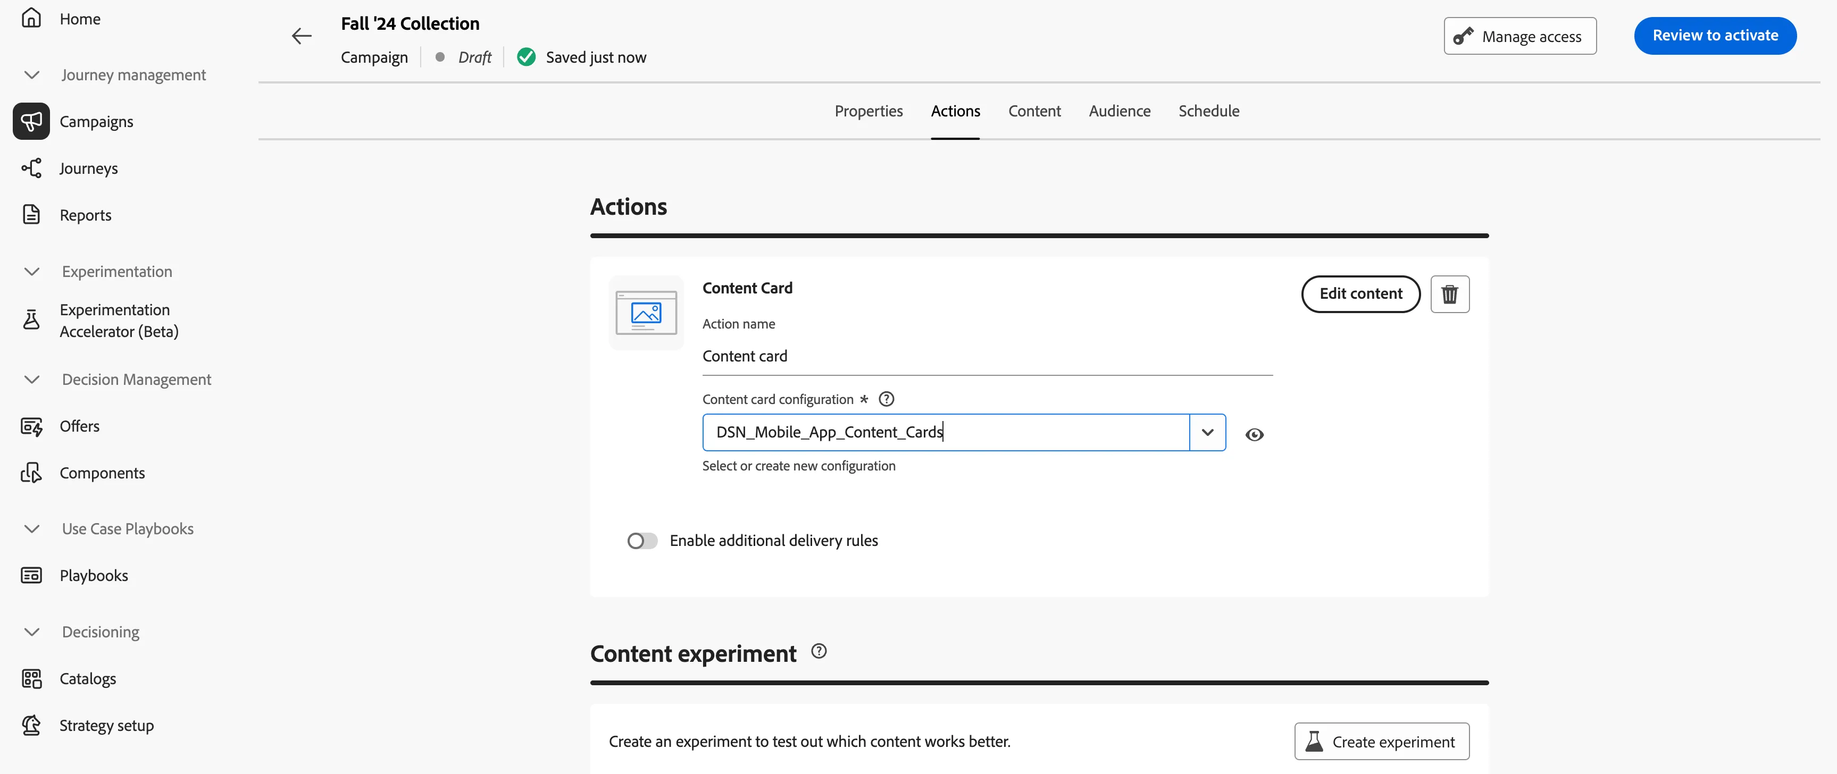1837x774 pixels.
Task: Click the Catalogs grid icon
Action: [x=31, y=678]
